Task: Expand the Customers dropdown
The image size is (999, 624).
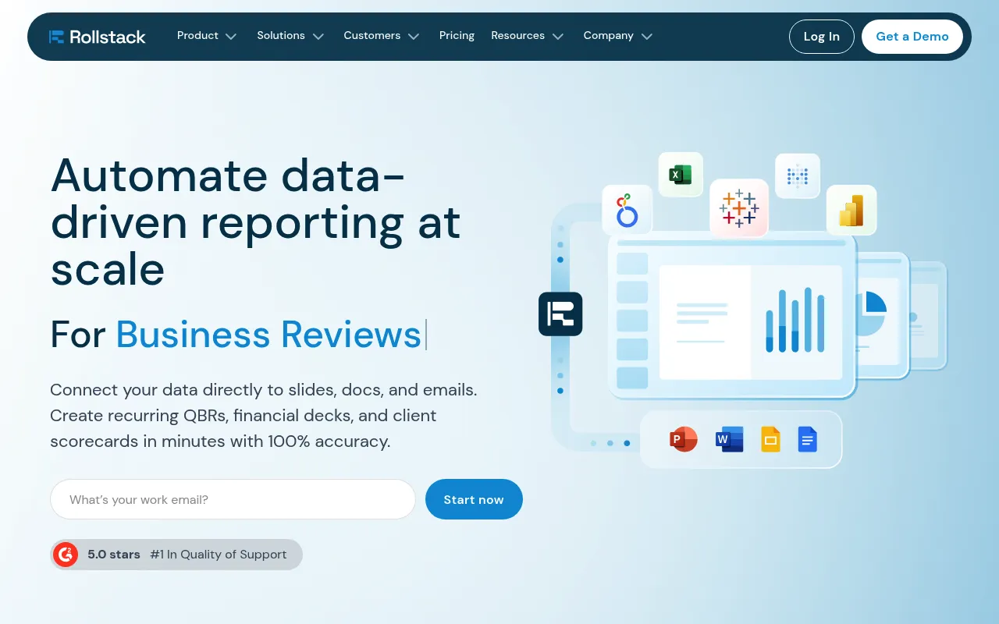Action: (x=382, y=36)
